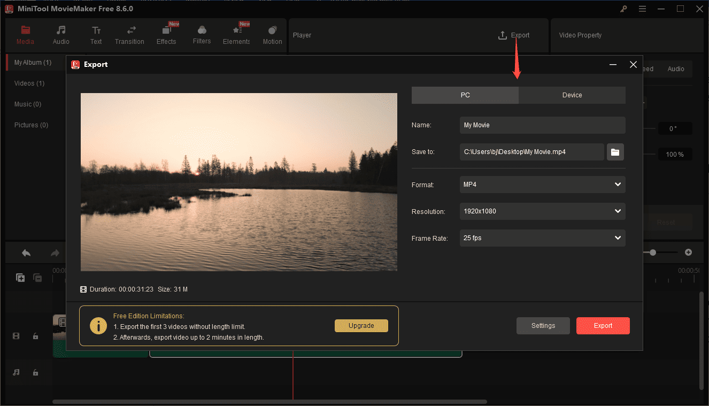
Task: Open the Resolution dropdown showing 1920x1080
Action: pyautogui.click(x=542, y=211)
